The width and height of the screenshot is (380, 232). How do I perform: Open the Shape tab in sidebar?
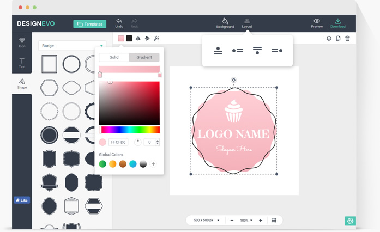tap(22, 84)
